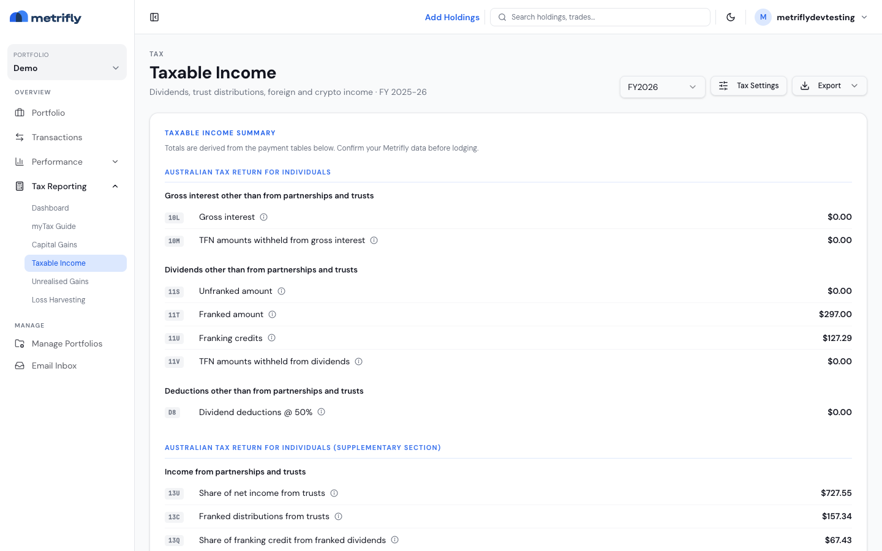Image resolution: width=882 pixels, height=551 pixels.
Task: Go to Portfolio page
Action: tap(67, 113)
